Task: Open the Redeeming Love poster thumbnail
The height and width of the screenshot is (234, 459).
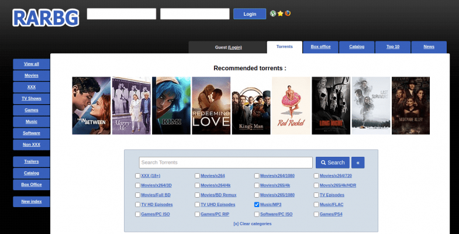Action: pyautogui.click(x=211, y=105)
